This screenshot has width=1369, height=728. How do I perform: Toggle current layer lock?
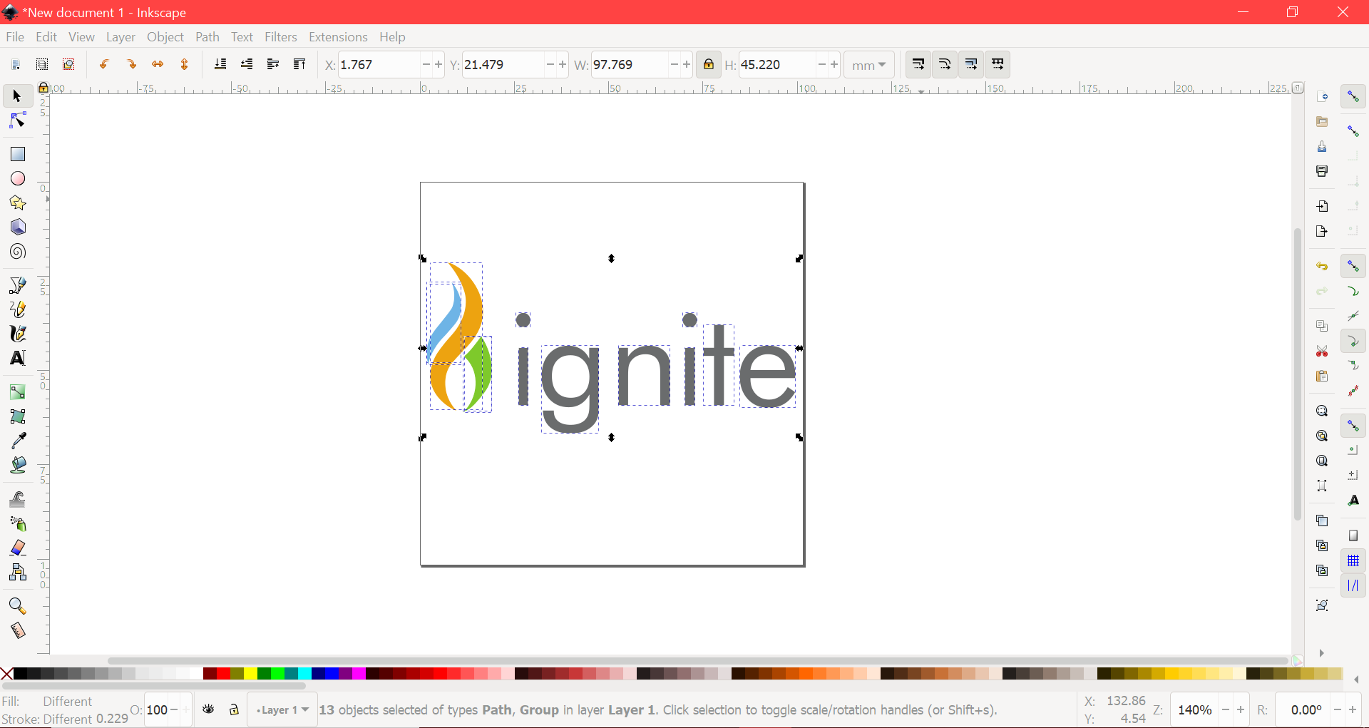[234, 709]
